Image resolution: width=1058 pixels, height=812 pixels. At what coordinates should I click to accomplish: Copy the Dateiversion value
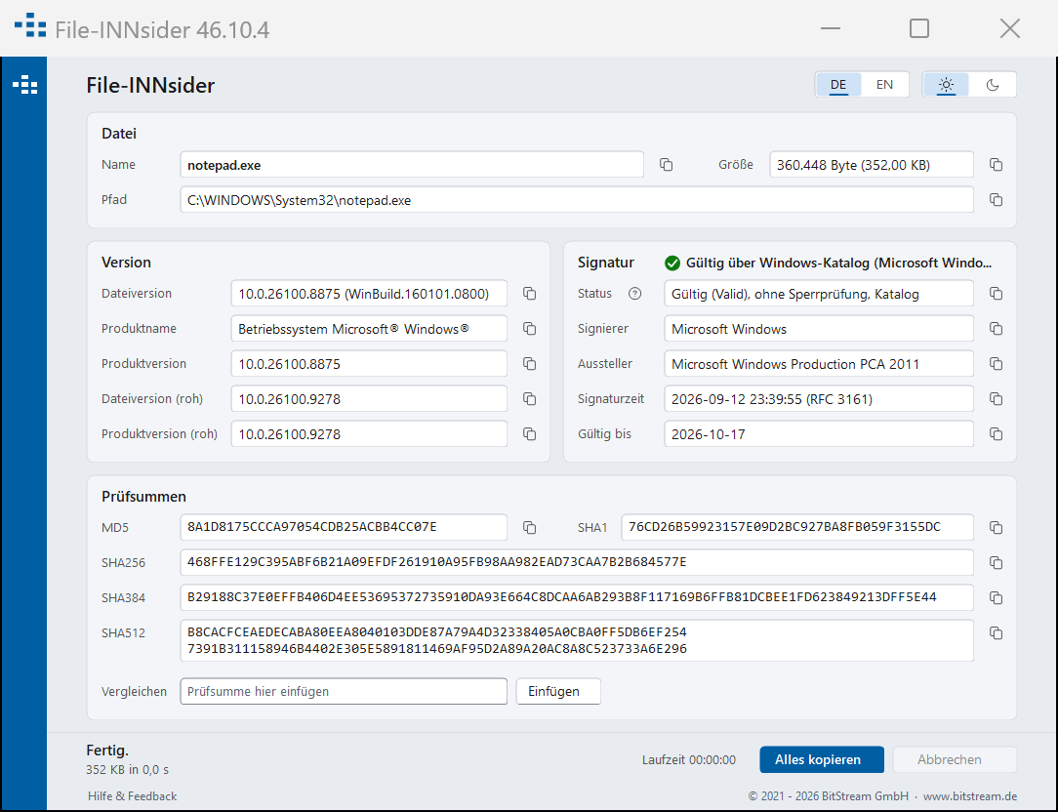(530, 294)
